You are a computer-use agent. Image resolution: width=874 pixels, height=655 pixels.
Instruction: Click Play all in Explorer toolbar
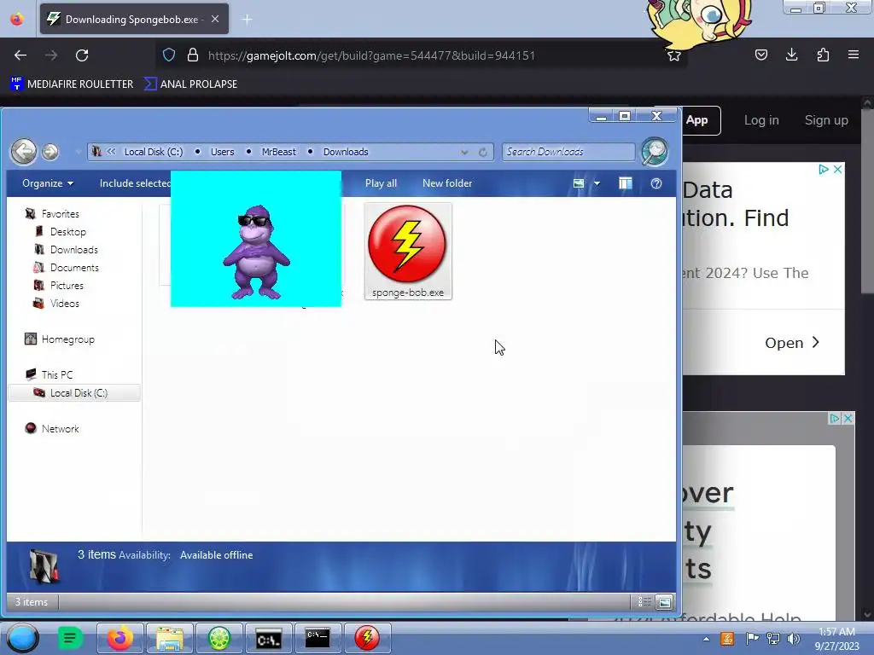pos(381,183)
